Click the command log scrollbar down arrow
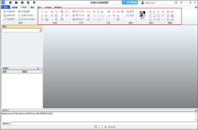 [196, 120]
